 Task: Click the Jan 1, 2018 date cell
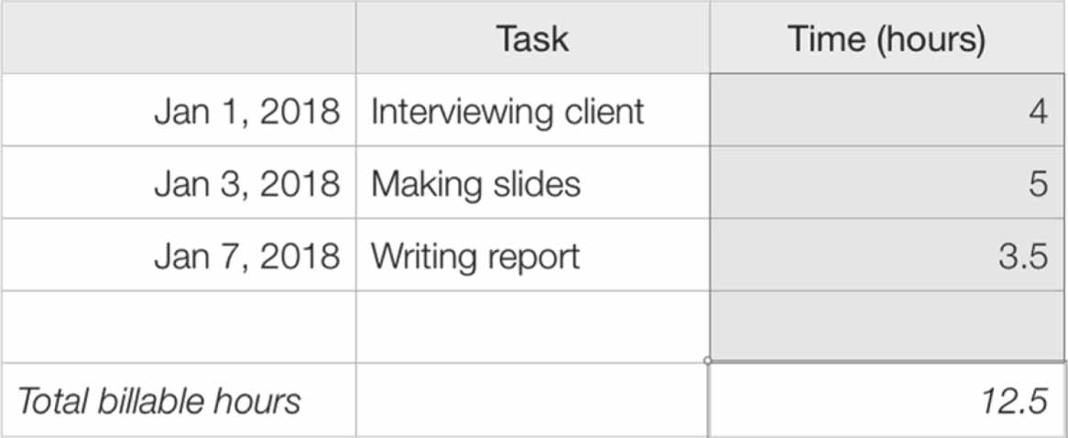pos(178,111)
